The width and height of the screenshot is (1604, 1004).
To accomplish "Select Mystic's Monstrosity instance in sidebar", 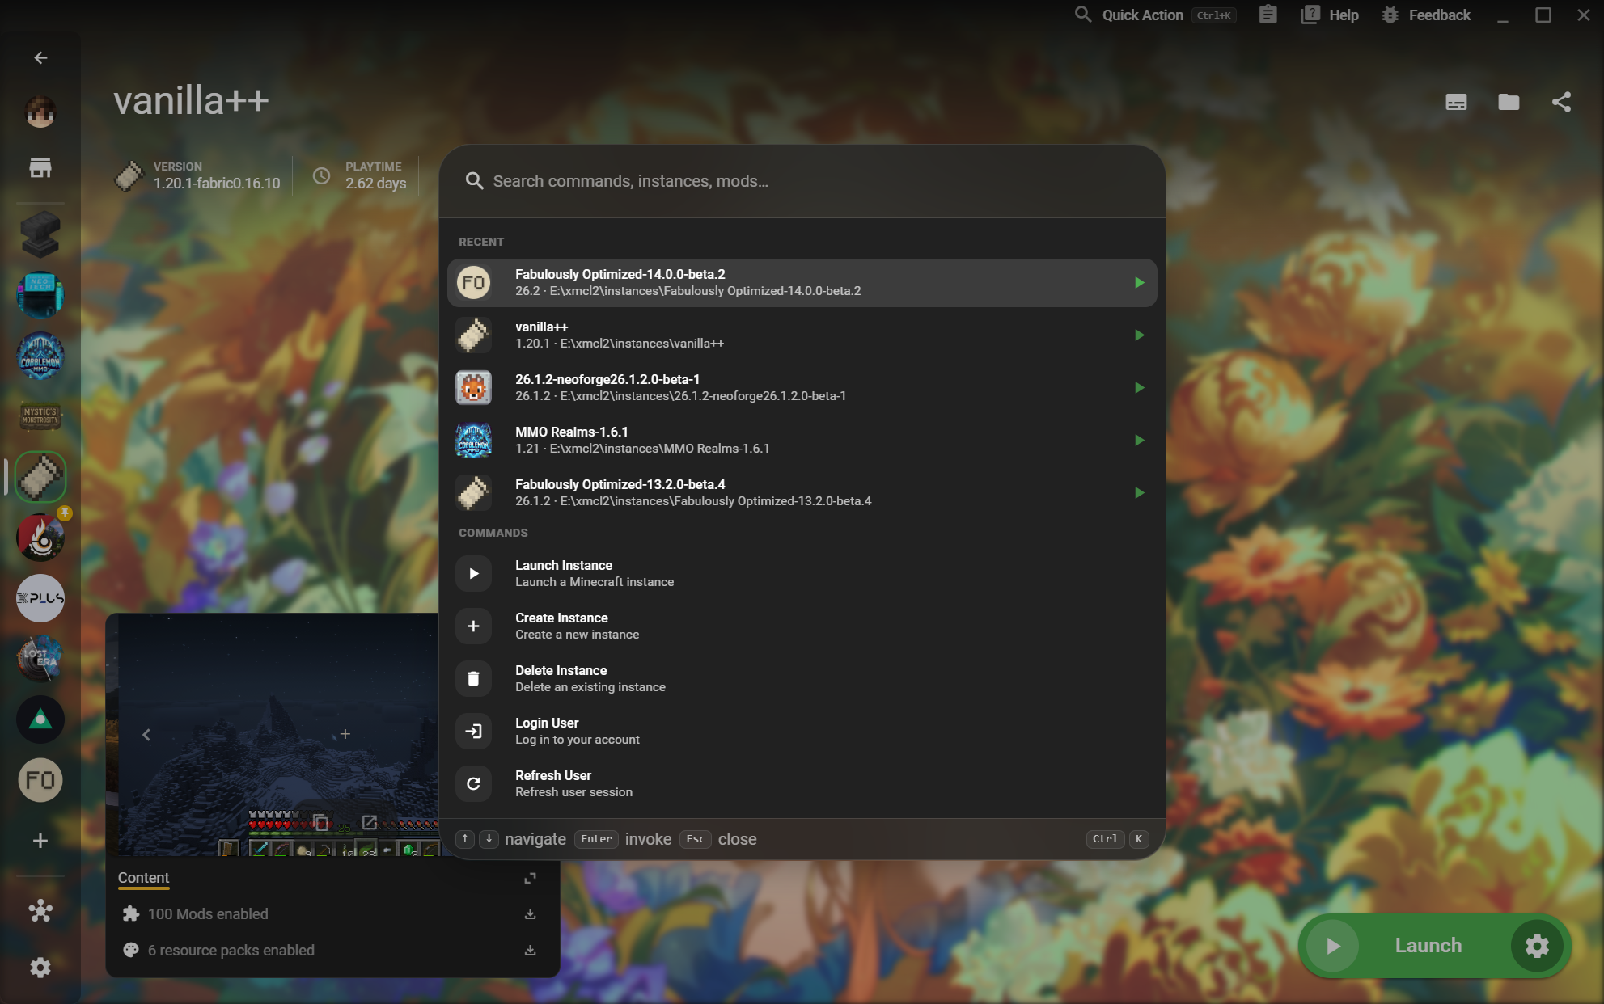I will point(40,416).
